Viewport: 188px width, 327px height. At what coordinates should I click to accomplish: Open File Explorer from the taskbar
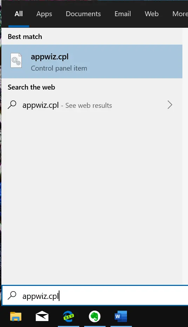click(16, 316)
